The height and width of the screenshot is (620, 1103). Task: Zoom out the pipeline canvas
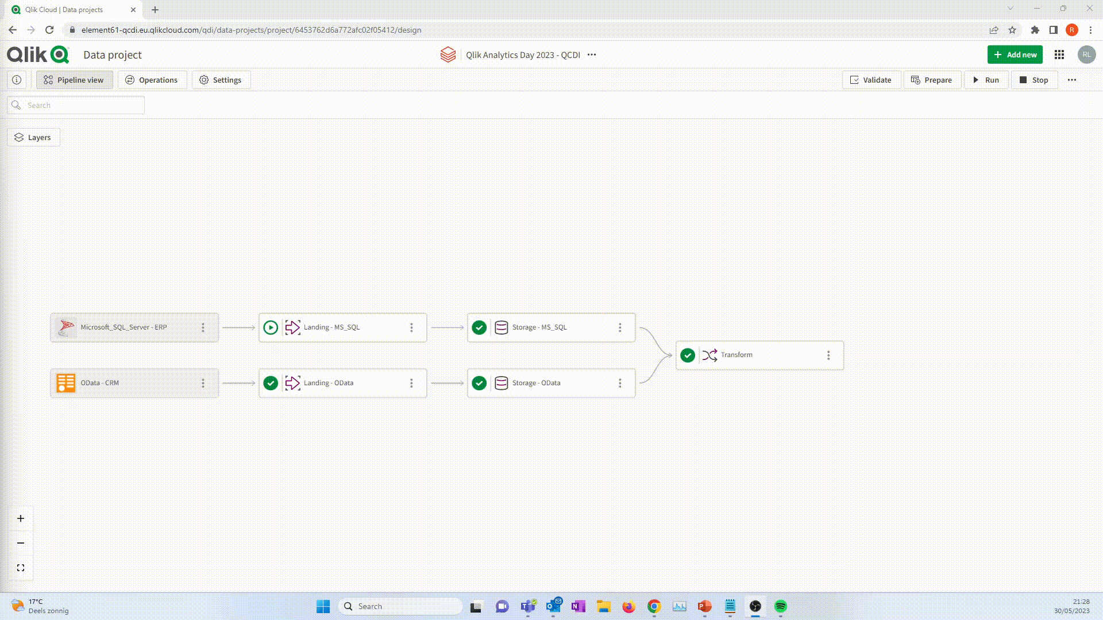pyautogui.click(x=21, y=543)
